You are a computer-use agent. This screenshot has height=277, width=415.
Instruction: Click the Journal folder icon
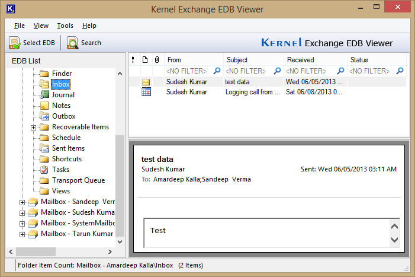tap(44, 95)
